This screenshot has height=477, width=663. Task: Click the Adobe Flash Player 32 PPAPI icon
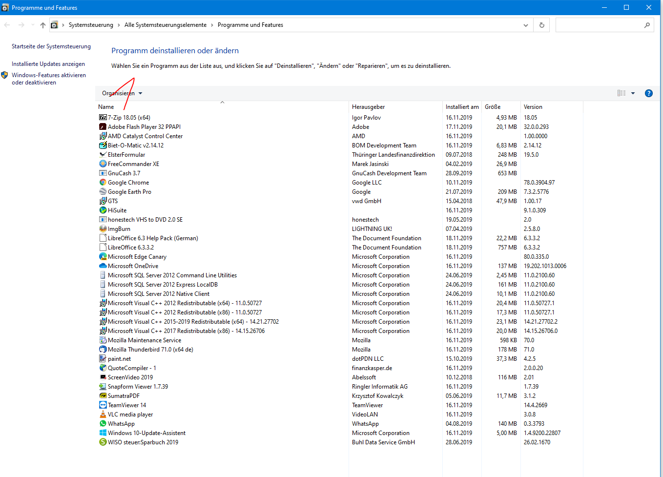[103, 126]
